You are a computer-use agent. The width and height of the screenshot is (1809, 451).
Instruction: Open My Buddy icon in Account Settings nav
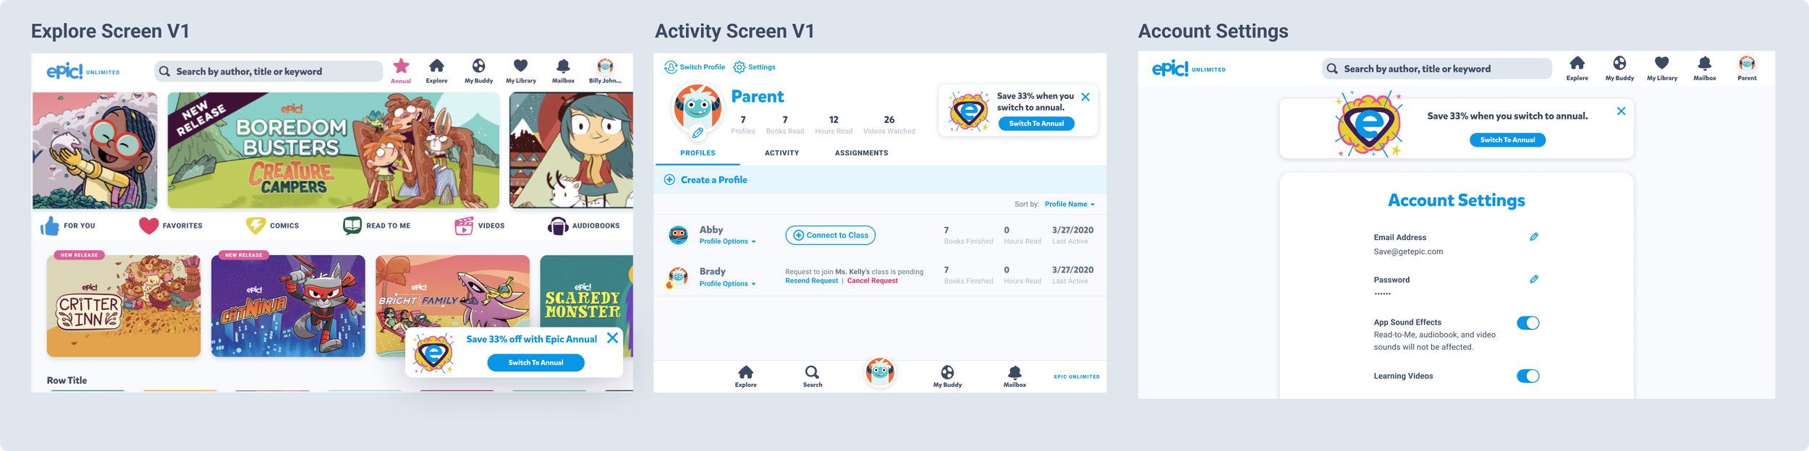pyautogui.click(x=1619, y=63)
